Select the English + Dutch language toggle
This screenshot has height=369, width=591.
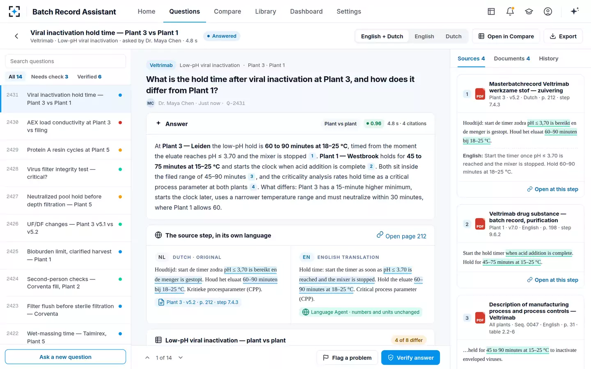click(382, 36)
